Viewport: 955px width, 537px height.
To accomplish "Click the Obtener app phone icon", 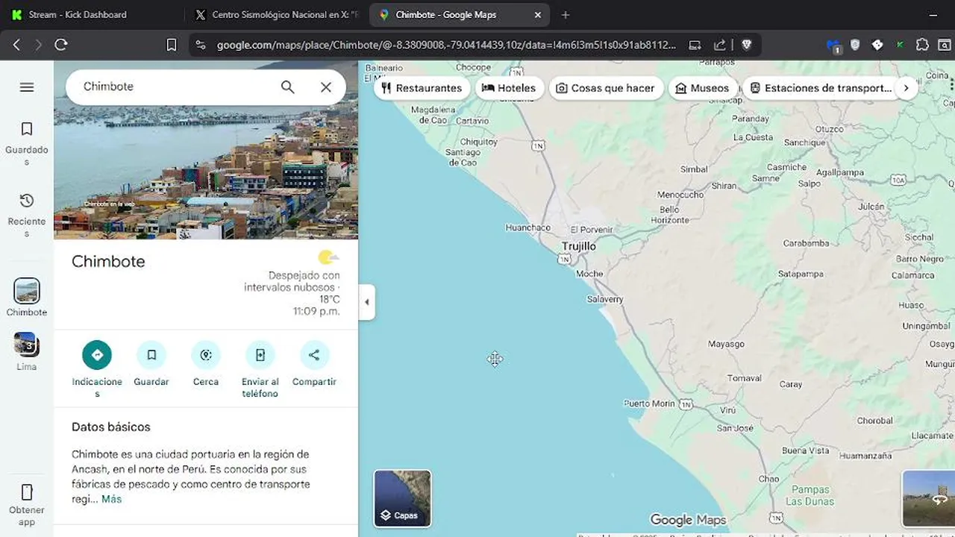I will click(27, 492).
